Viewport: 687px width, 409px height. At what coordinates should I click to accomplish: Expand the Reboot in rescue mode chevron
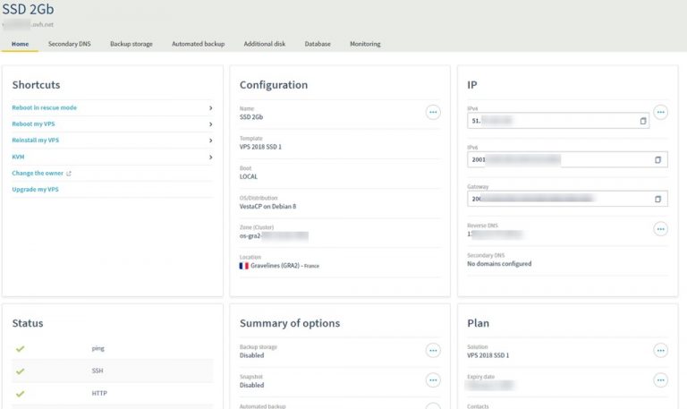point(211,107)
